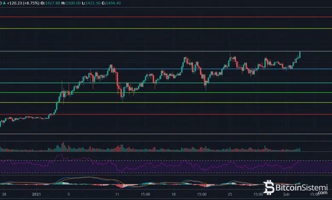Click the '11' date label on the time axis

tap(117, 194)
